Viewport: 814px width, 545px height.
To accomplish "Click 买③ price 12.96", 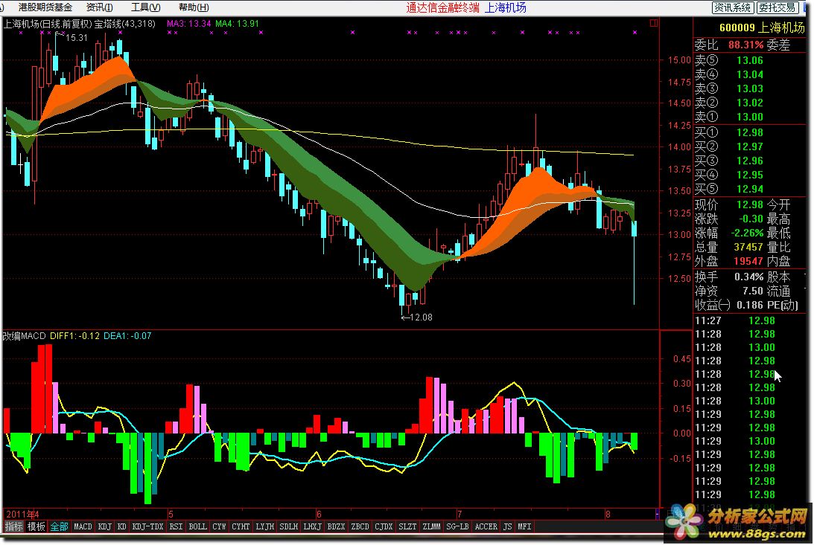I will [750, 161].
